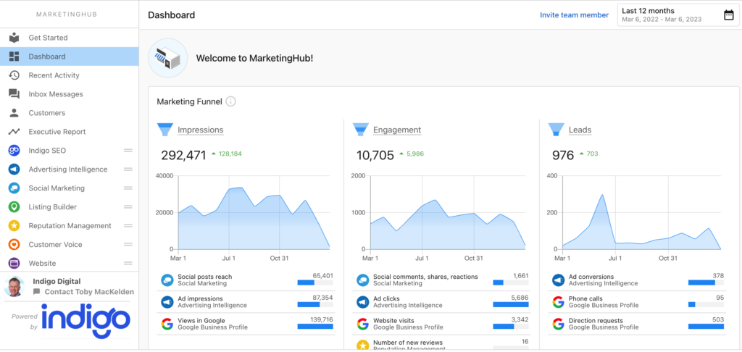Viewport: 742px width, 352px height.
Task: Click the drag handle next to Listing Builder
Action: [128, 206]
